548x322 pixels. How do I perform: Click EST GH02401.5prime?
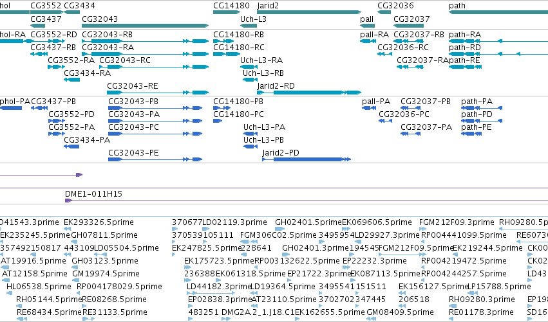308,222
